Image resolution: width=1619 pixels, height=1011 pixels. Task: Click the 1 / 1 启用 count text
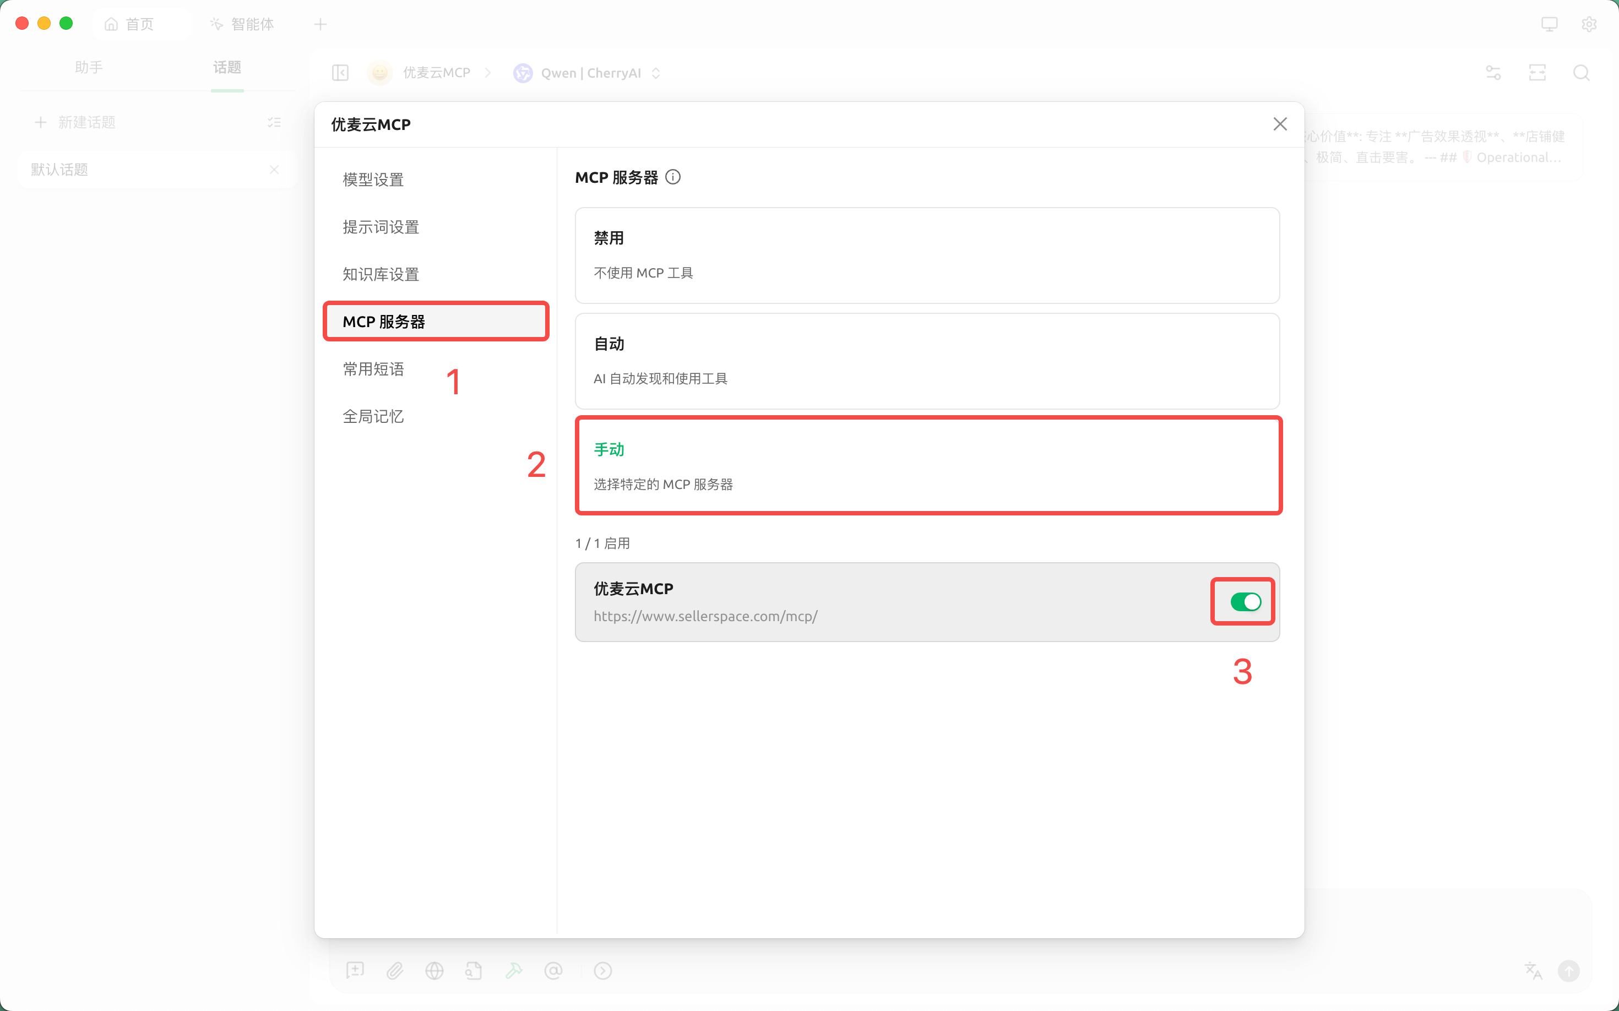(602, 543)
